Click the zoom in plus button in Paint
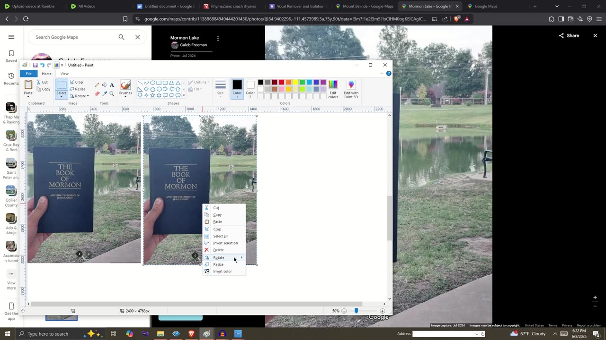The image size is (606, 340). point(382,311)
